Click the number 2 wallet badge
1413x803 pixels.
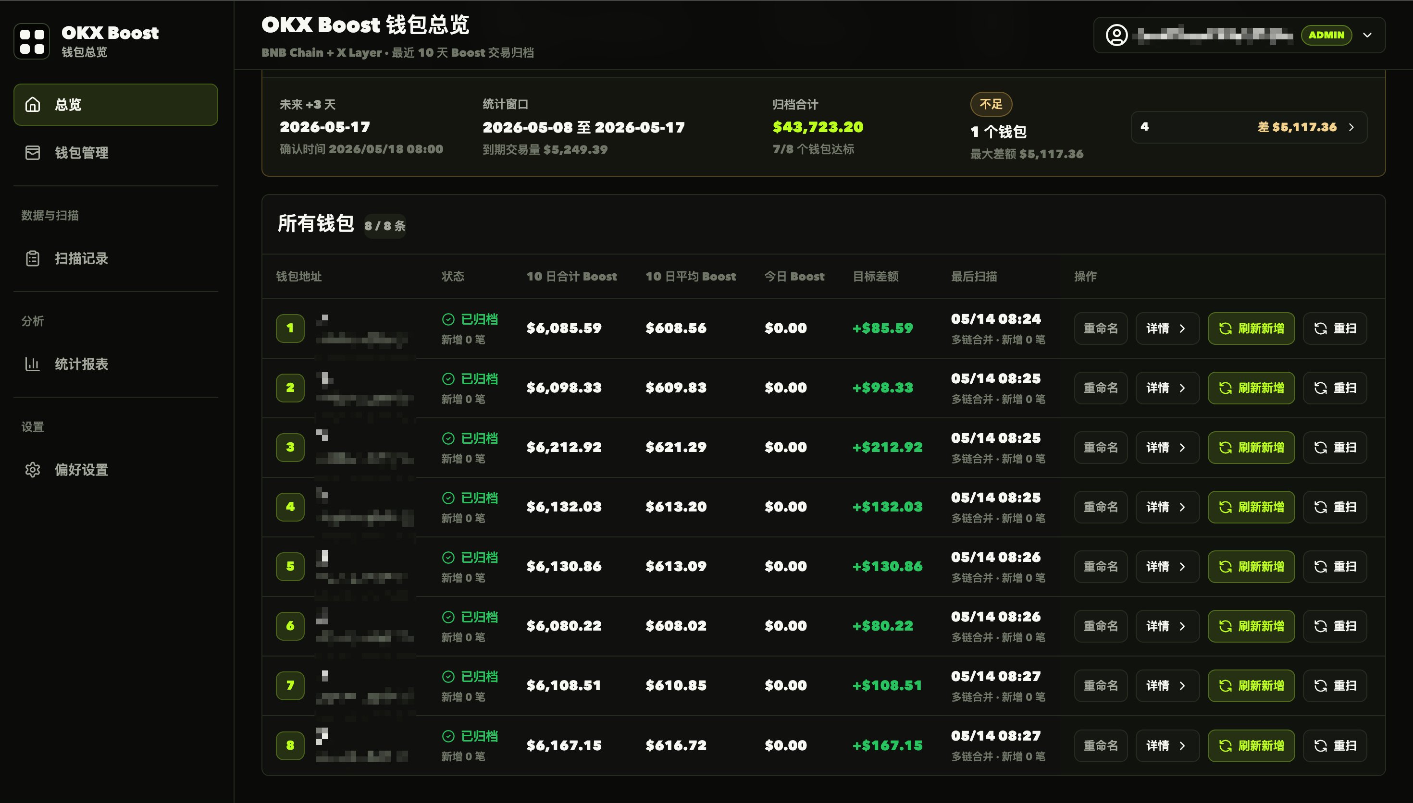point(290,388)
